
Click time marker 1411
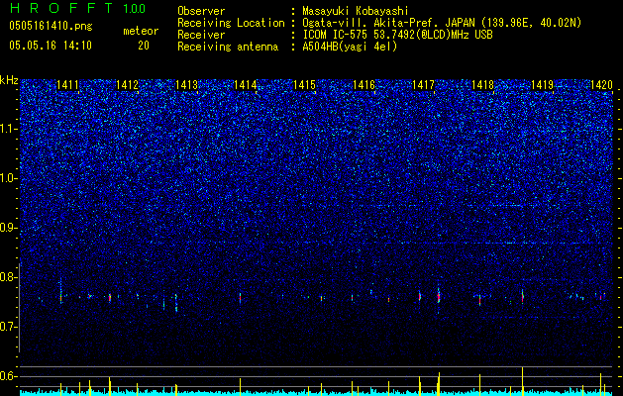point(67,84)
